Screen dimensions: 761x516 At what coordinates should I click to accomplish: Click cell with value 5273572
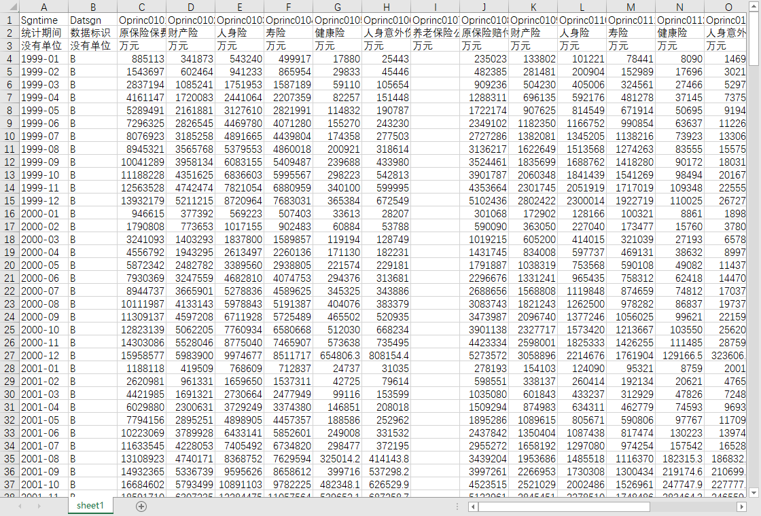[x=484, y=356]
